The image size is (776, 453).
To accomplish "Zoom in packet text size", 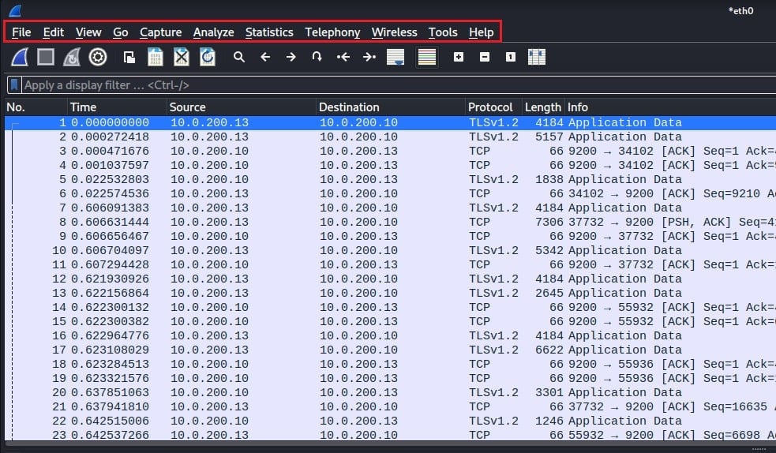I will (x=459, y=58).
